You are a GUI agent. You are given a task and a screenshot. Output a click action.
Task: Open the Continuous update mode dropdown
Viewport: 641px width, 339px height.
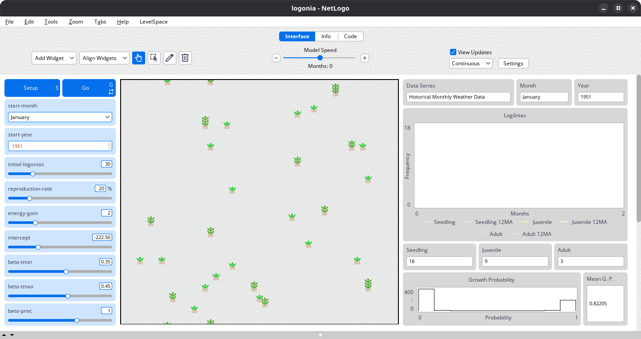pos(471,64)
